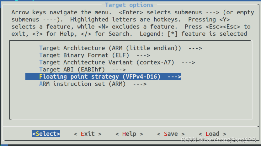Click the < Help > button
Viewport: 261px width, 146px height.
coord(129,134)
